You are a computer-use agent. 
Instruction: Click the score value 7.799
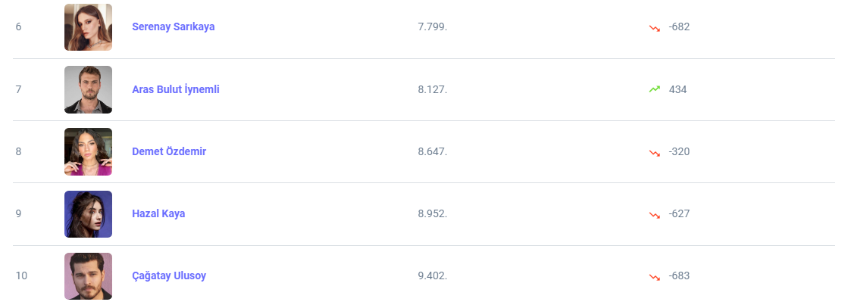433,26
